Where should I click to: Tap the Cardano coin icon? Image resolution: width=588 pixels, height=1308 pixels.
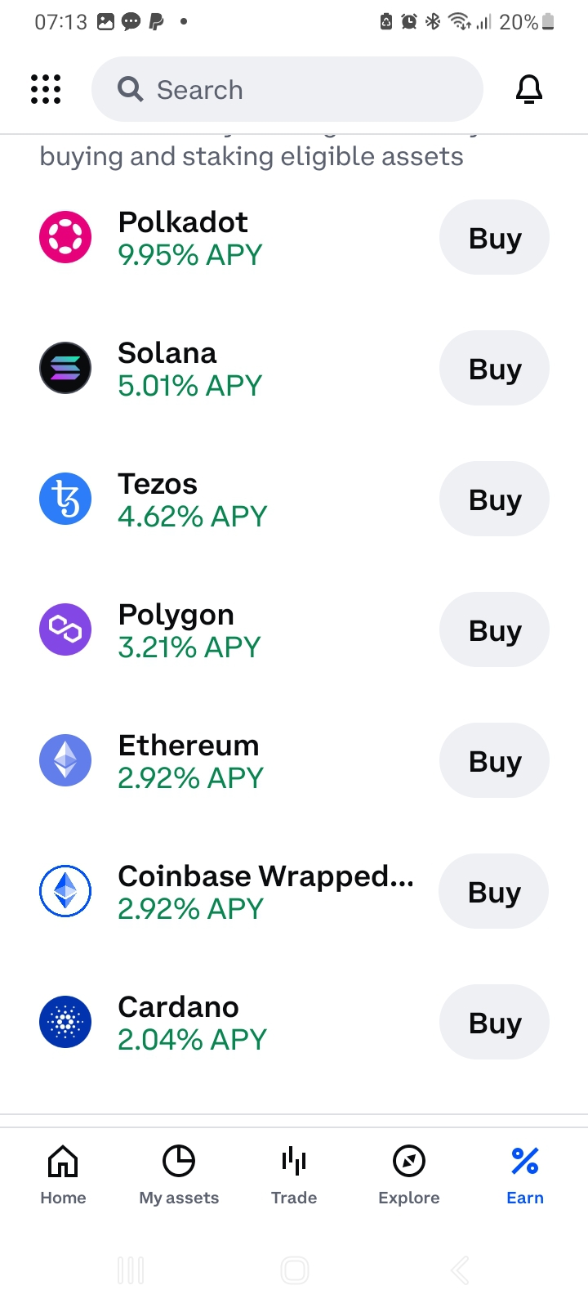pyautogui.click(x=65, y=1022)
